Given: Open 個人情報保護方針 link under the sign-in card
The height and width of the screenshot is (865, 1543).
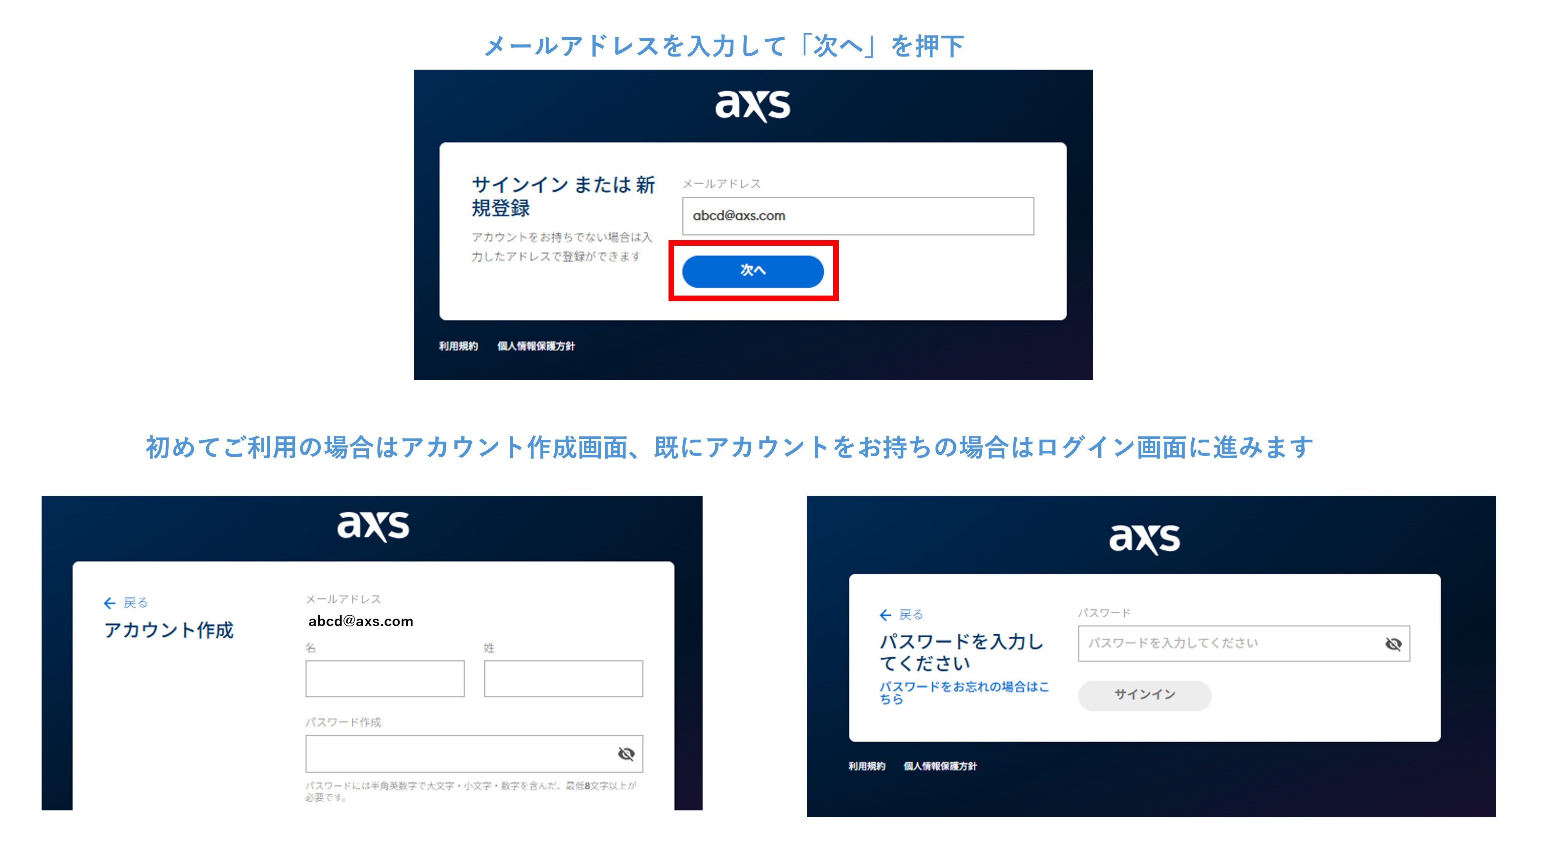Looking at the screenshot, I should pos(535,346).
